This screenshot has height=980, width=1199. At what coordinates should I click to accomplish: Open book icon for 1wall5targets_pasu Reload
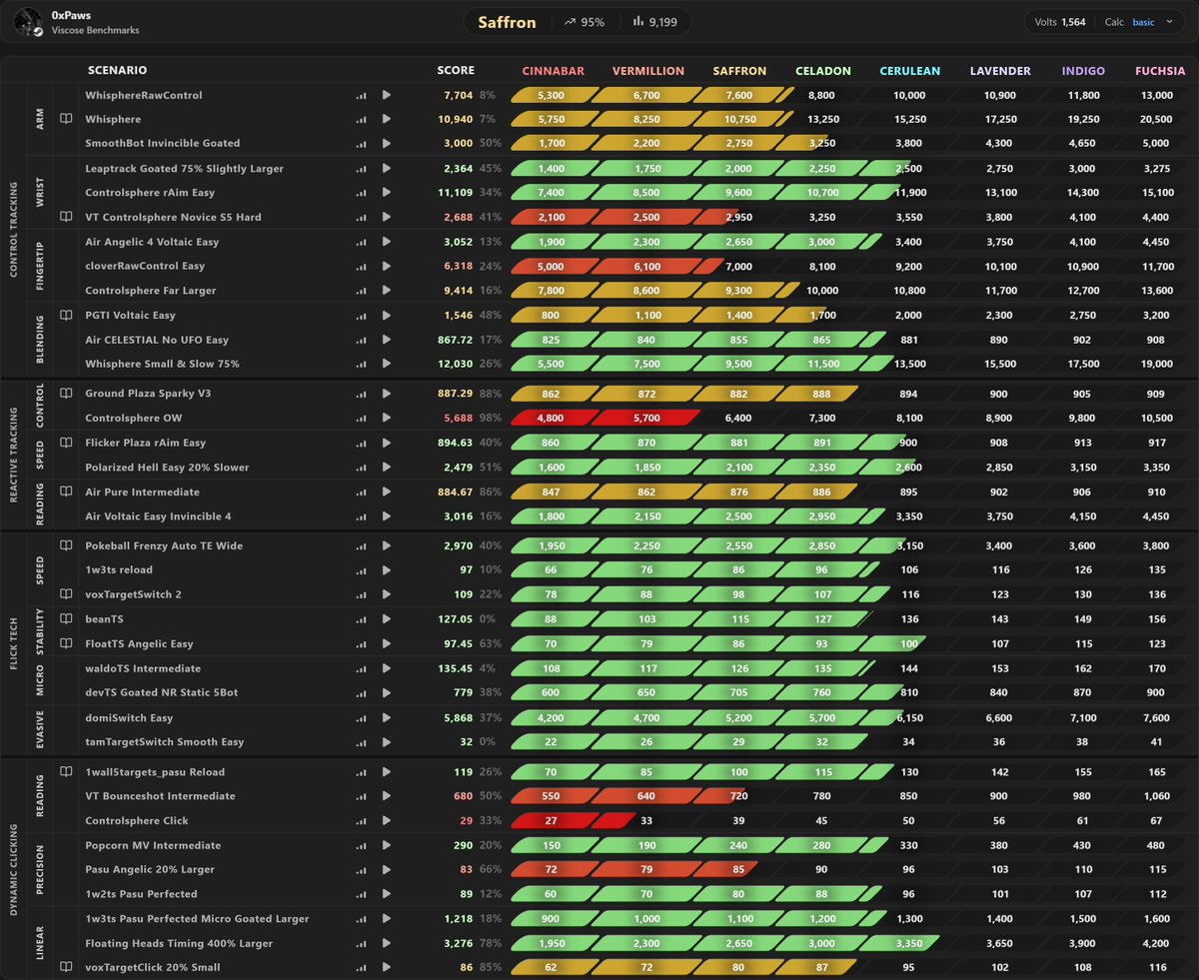pyautogui.click(x=66, y=772)
